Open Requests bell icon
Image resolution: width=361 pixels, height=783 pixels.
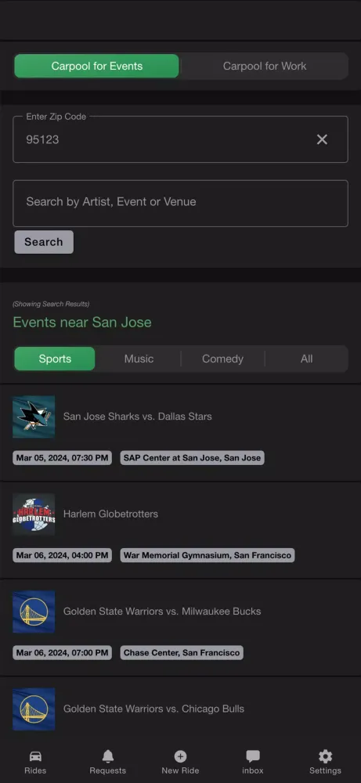[x=108, y=756]
